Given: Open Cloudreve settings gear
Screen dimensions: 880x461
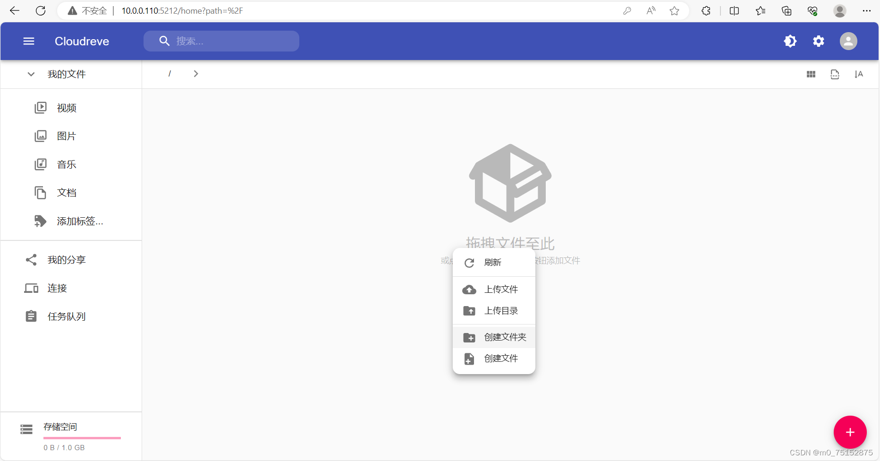Looking at the screenshot, I should coord(819,41).
